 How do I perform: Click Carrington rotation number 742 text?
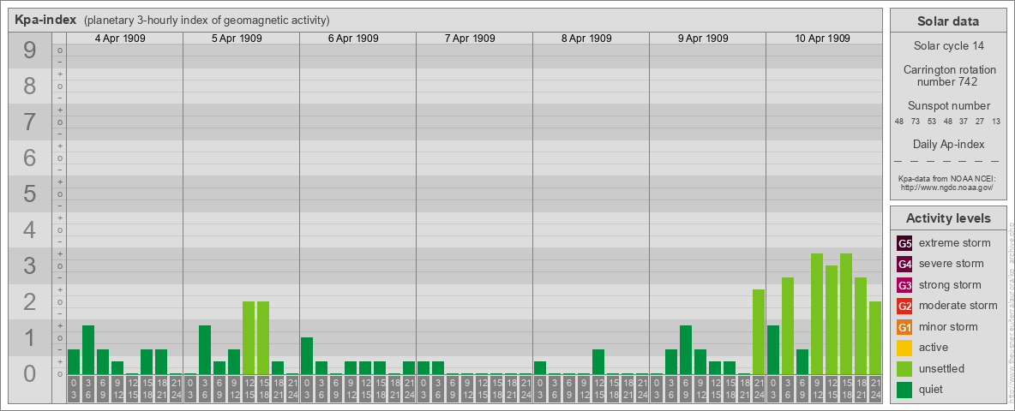pyautogui.click(x=950, y=75)
